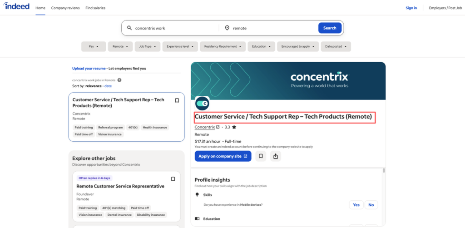Click Upload your resume link
This screenshot has width=465, height=228.
(x=89, y=69)
